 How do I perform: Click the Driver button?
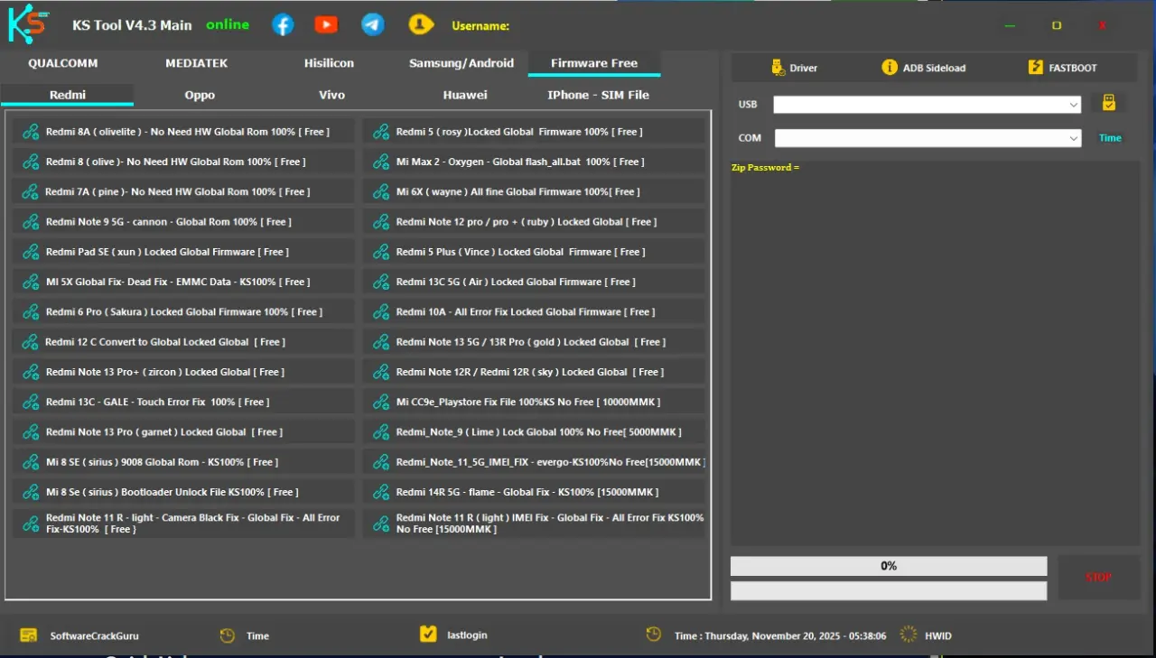coord(794,68)
